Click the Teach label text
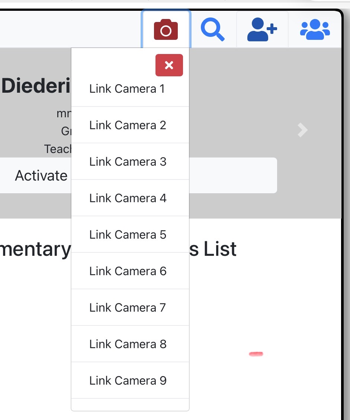Image resolution: width=350 pixels, height=420 pixels. [x=58, y=149]
